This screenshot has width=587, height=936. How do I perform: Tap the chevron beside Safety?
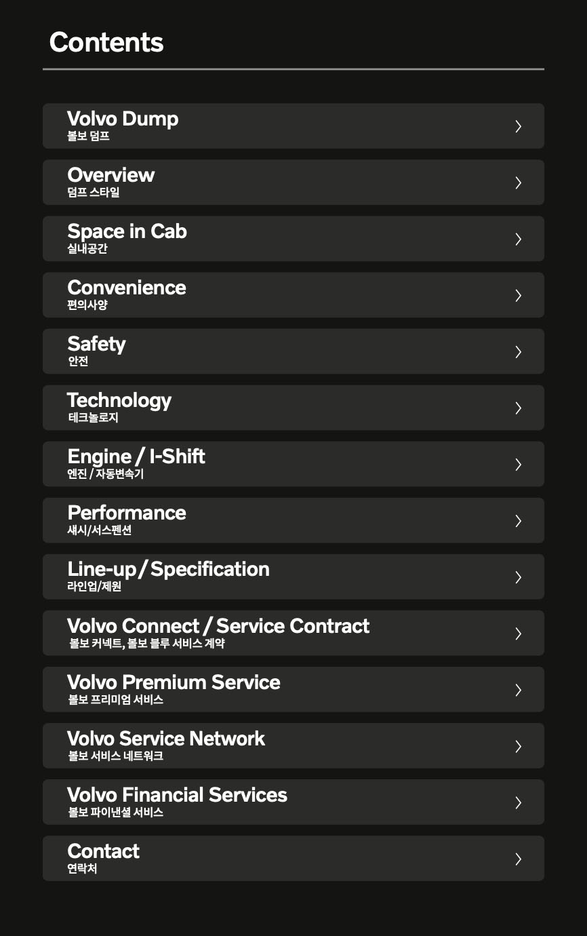tap(518, 351)
